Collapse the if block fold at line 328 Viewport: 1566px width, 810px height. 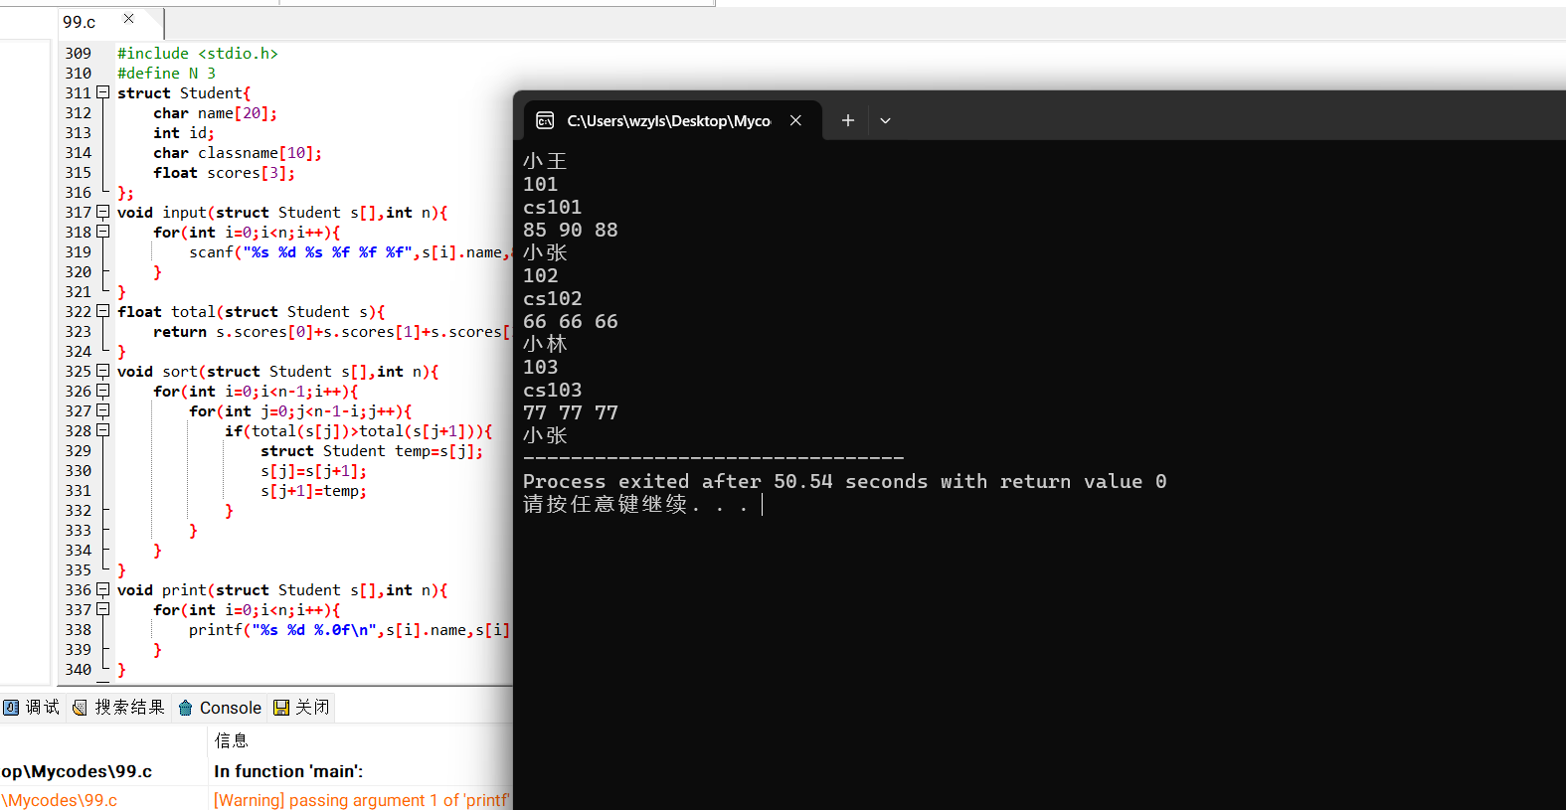102,430
